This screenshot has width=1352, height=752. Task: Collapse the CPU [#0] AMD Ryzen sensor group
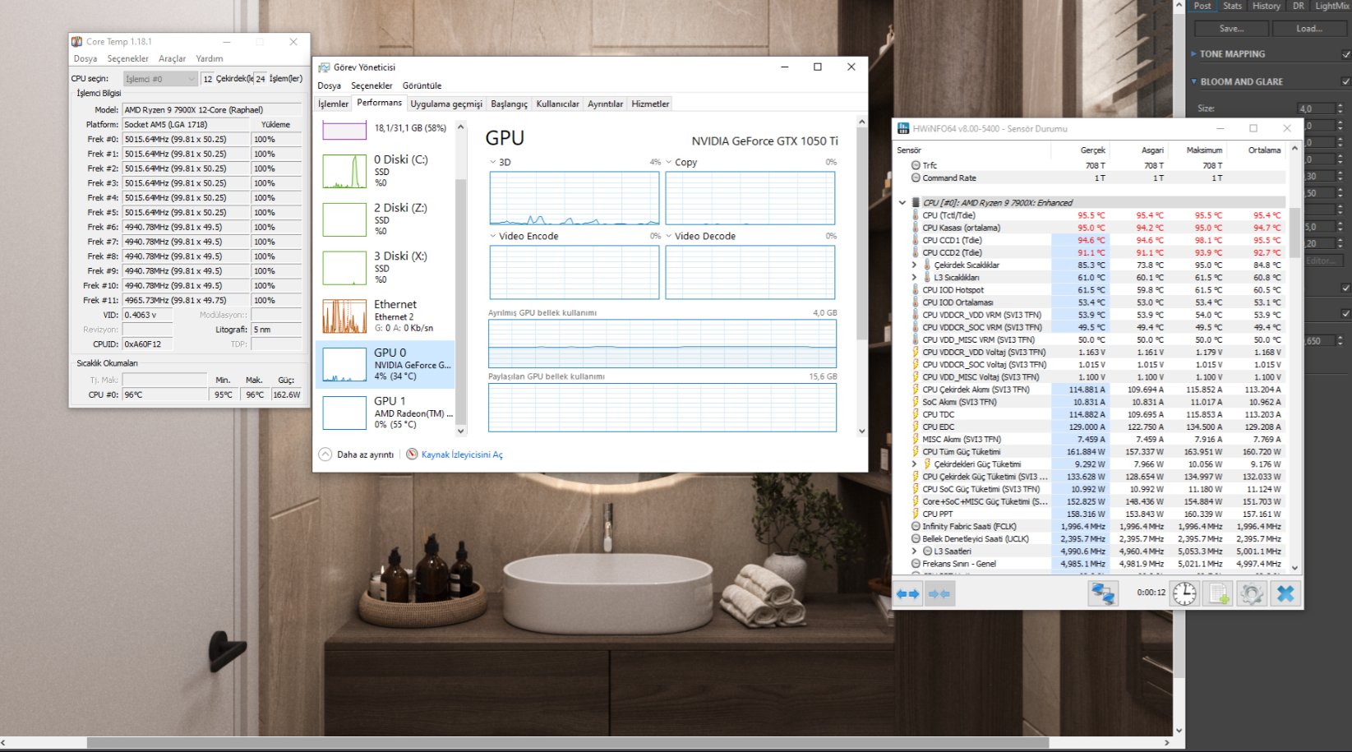point(902,203)
